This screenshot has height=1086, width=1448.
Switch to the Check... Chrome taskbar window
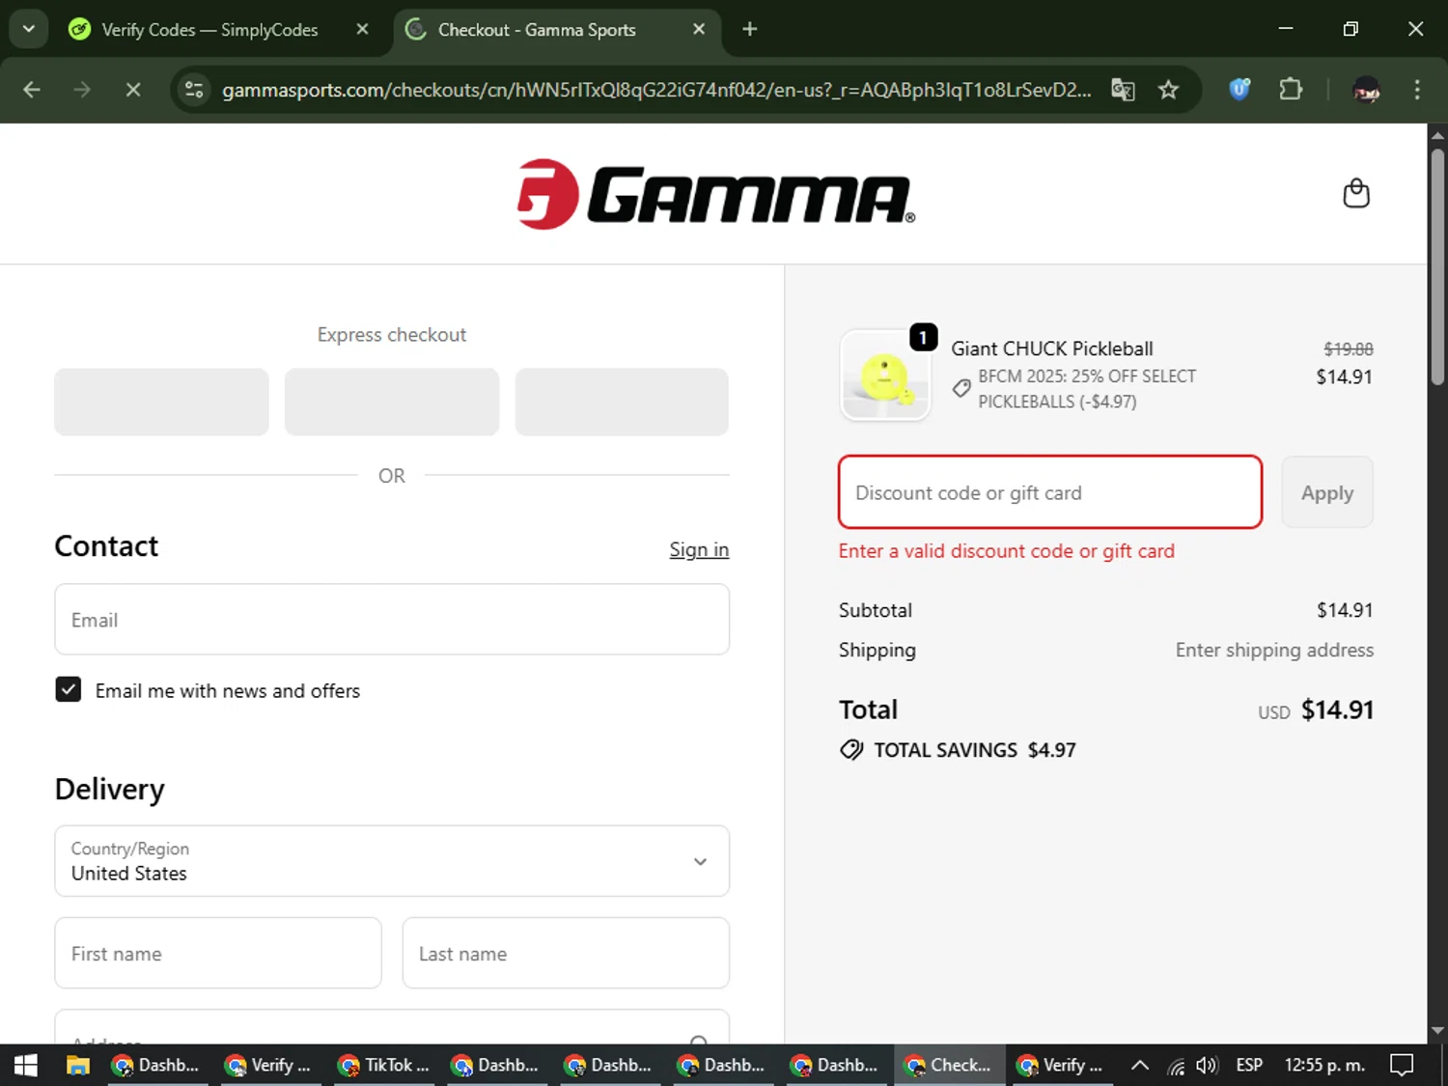[x=949, y=1065]
